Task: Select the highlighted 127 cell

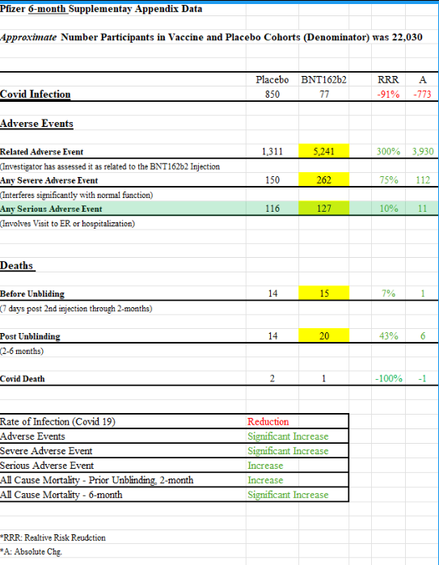Action: point(323,208)
